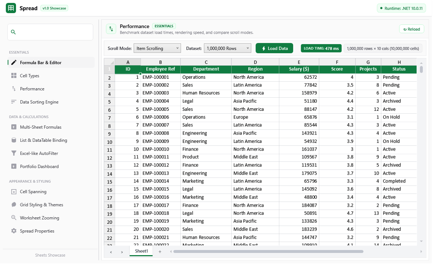Viewport: 437px width, 277px height.
Task: Click the vertical scrollbar up arrow
Action: pyautogui.click(x=421, y=63)
